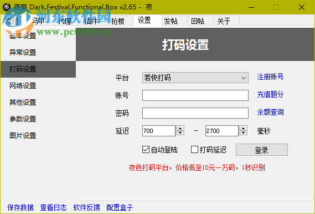315x214 pixels.
Task: Click the 登录 button
Action: click(x=262, y=150)
